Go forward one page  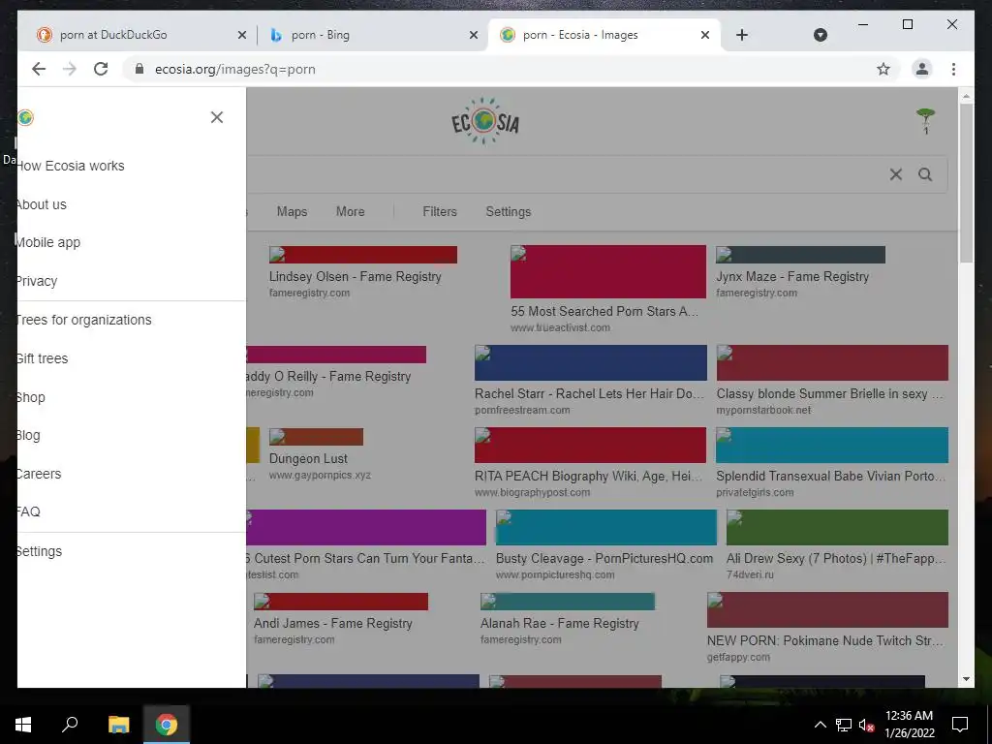coord(70,69)
